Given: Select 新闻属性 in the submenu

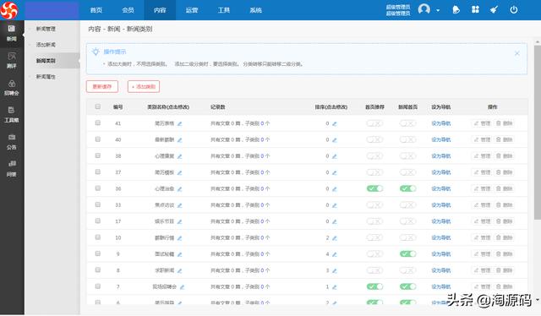Looking at the screenshot, I should pyautogui.click(x=46, y=77).
